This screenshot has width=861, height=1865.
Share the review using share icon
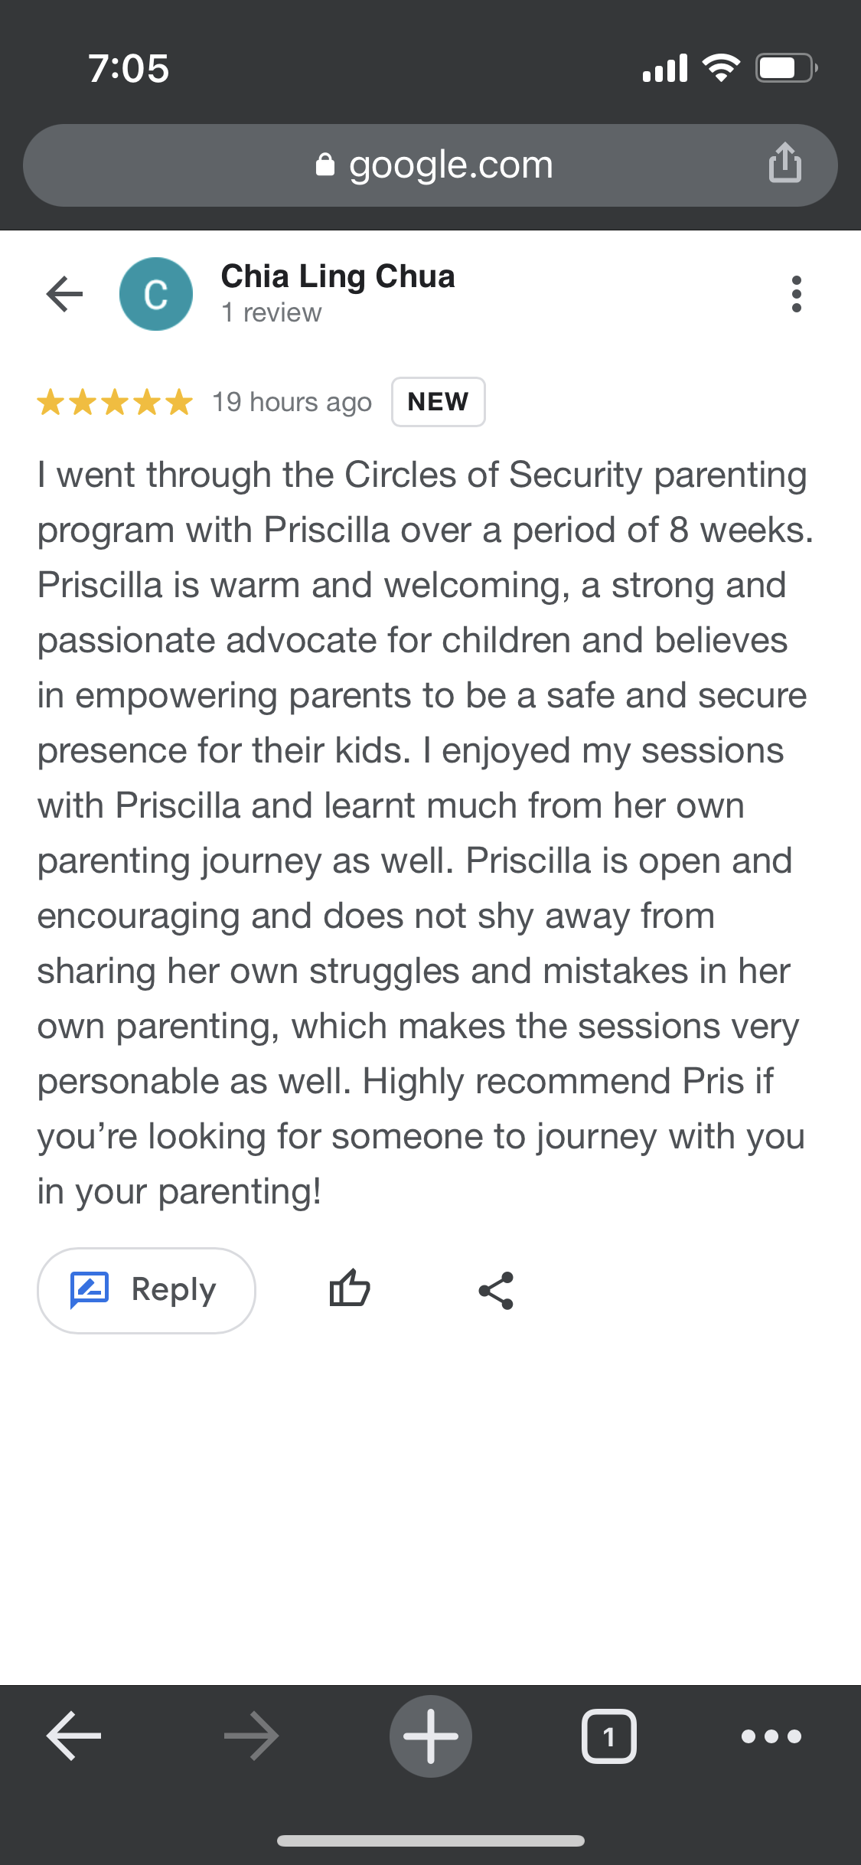pyautogui.click(x=496, y=1290)
